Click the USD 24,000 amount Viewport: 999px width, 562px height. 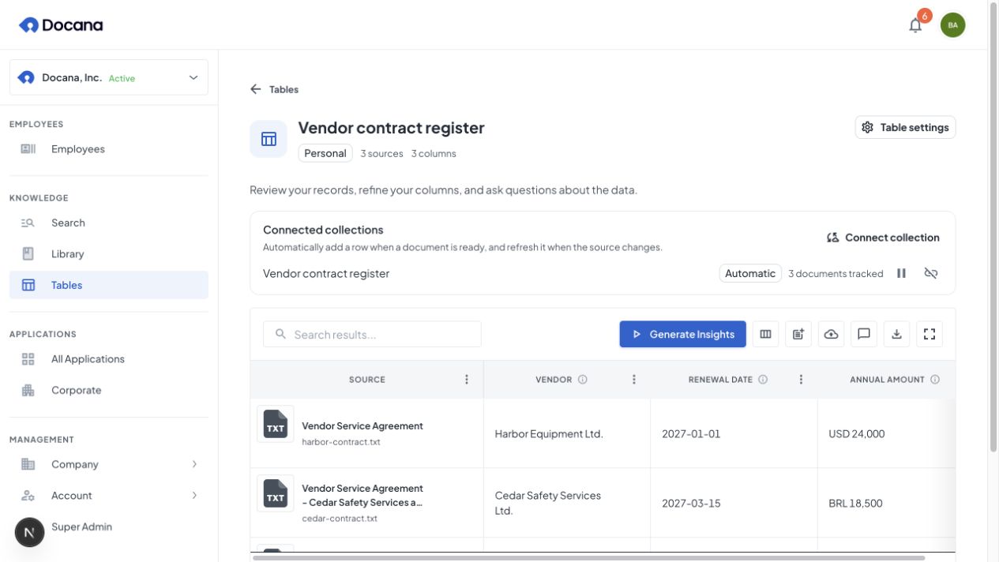point(857,433)
